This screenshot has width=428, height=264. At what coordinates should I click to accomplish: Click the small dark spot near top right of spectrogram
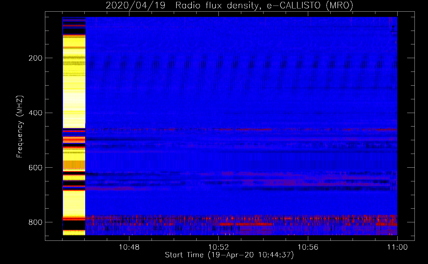pyautogui.click(x=393, y=27)
